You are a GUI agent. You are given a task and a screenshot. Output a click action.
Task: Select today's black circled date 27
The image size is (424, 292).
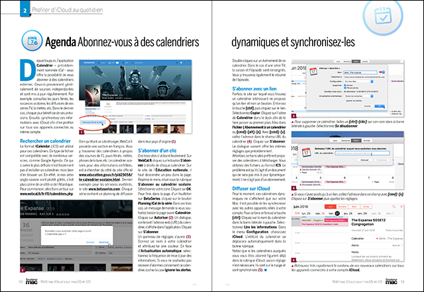(337, 213)
